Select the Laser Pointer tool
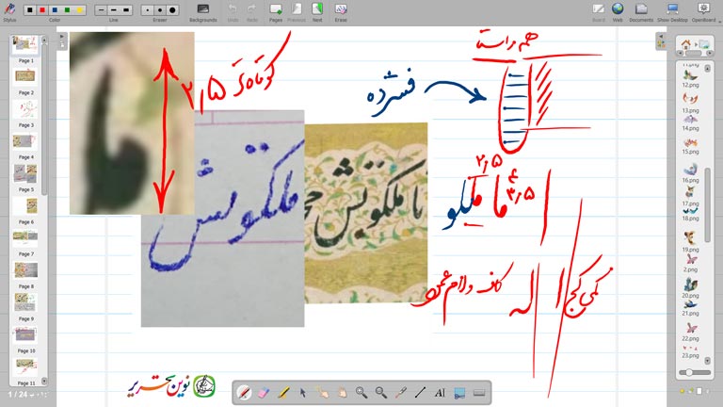 401,392
